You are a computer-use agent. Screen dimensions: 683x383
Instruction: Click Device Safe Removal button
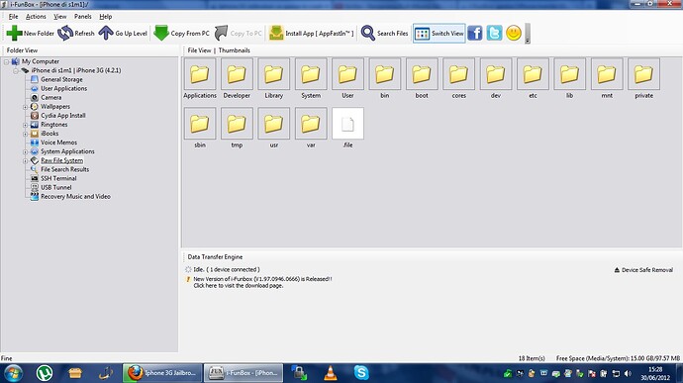(x=643, y=270)
